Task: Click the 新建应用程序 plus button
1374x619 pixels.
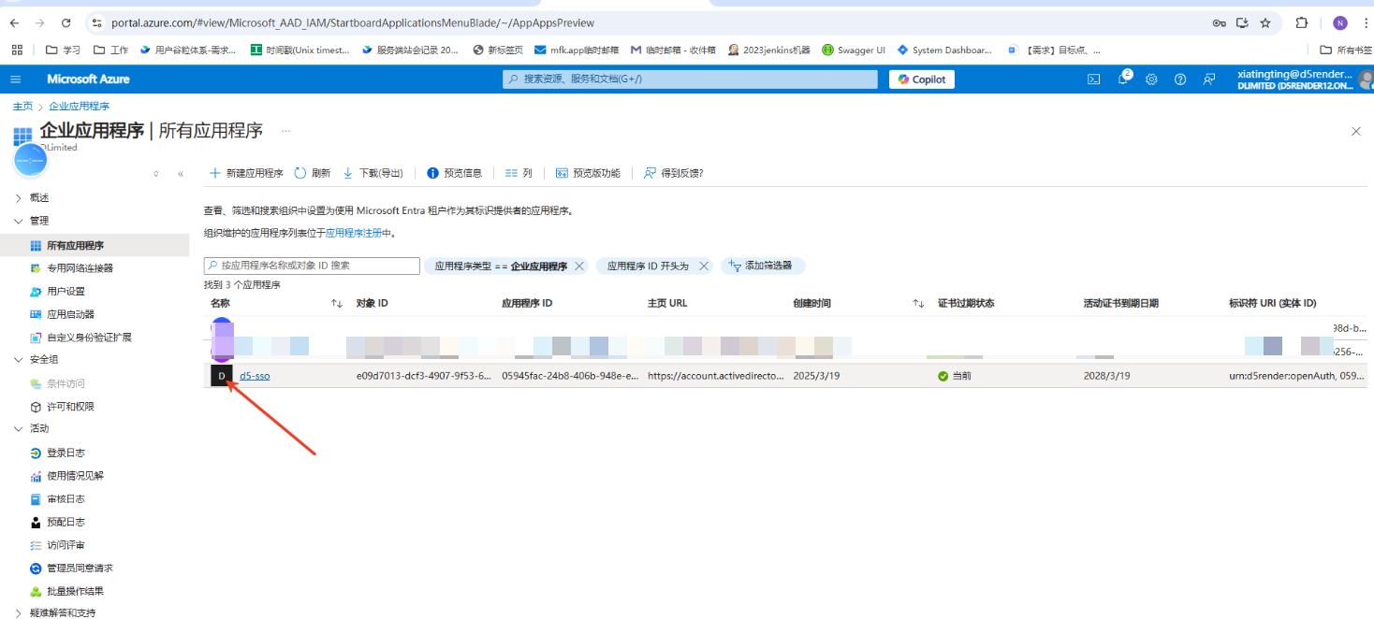Action: 246,173
